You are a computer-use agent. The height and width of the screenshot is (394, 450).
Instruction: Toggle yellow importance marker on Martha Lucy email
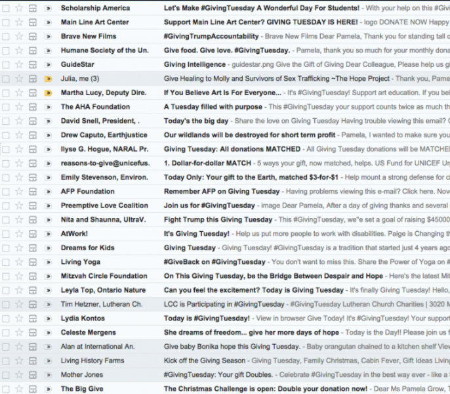click(x=49, y=93)
